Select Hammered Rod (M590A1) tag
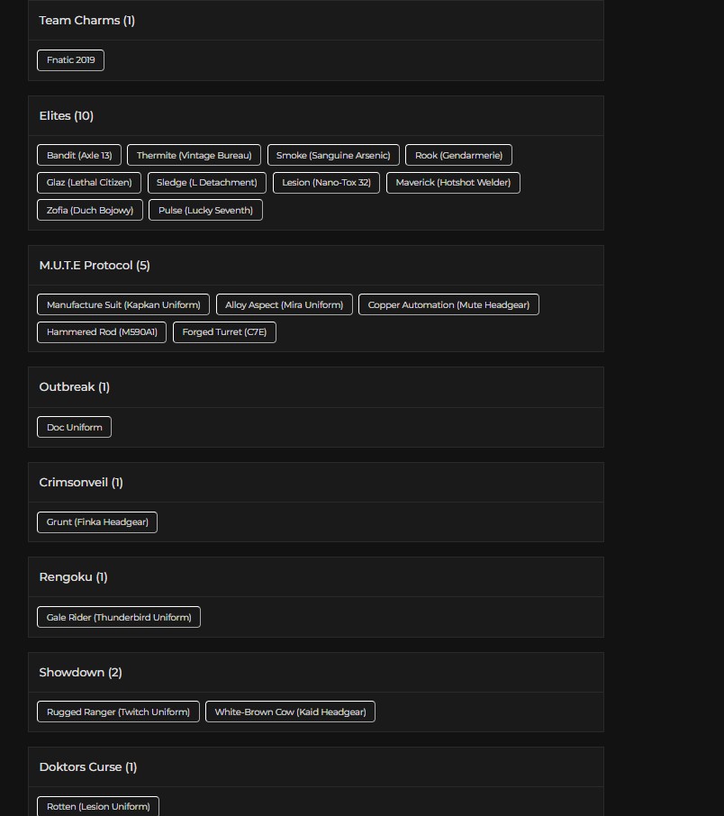 click(x=102, y=332)
